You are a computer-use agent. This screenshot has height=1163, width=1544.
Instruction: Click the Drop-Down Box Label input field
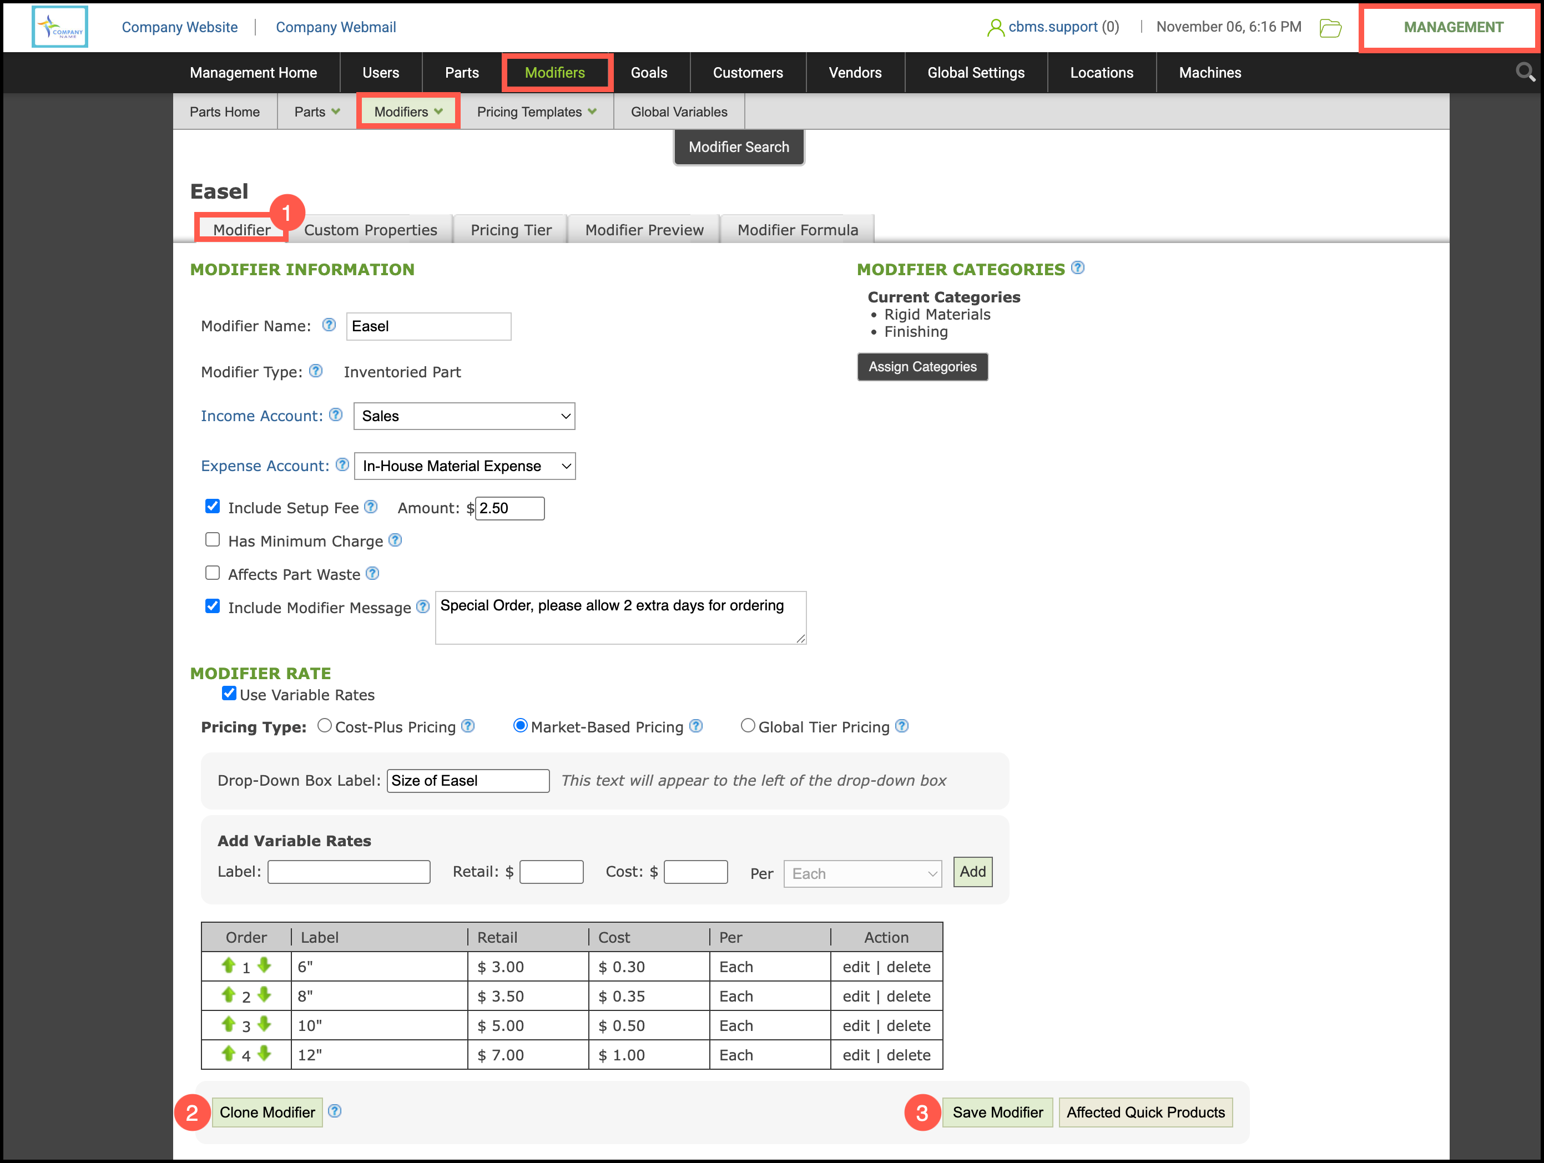(468, 781)
